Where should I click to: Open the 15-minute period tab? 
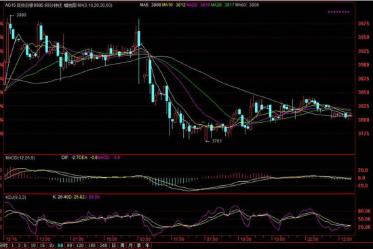coord(42,246)
